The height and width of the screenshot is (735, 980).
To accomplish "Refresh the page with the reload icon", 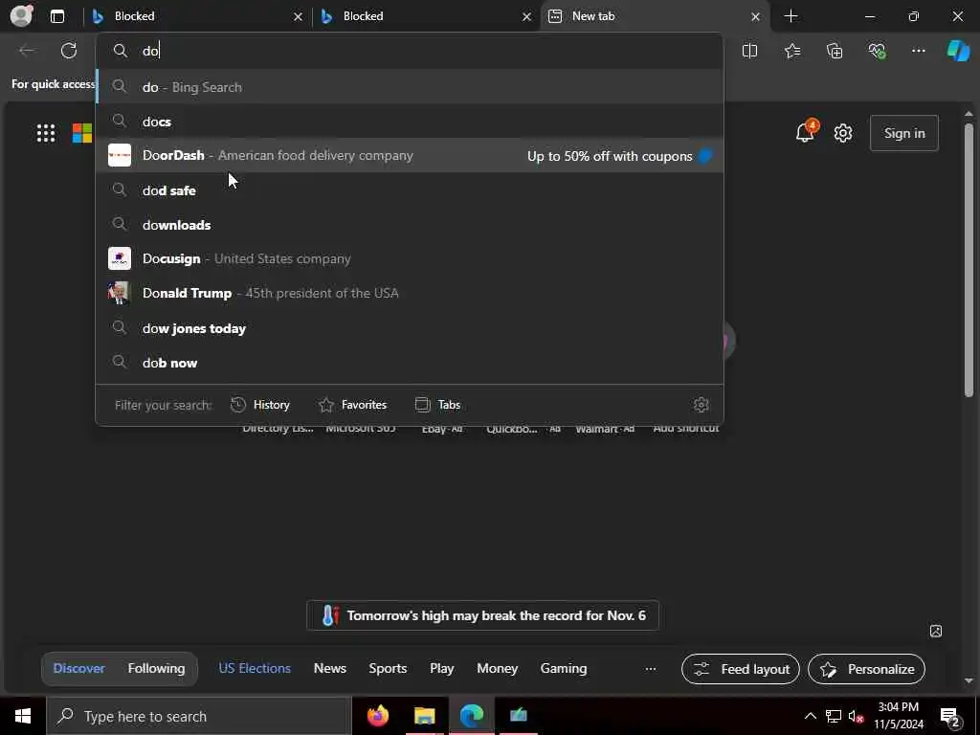I will point(69,51).
